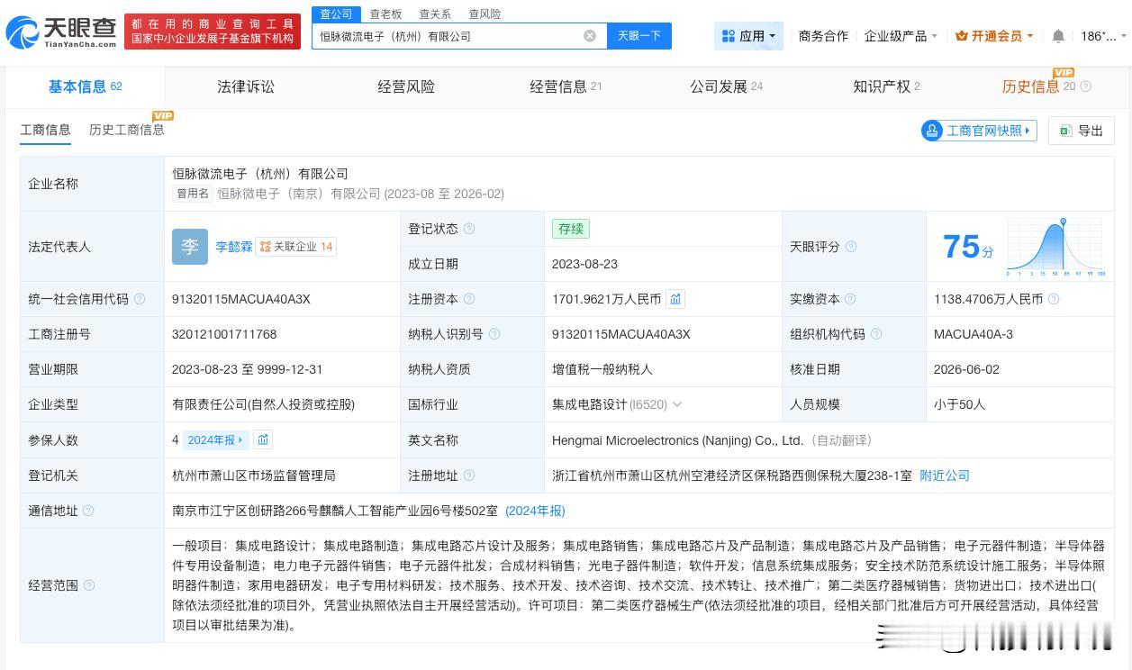Expand the 企业级产品 dropdown
The width and height of the screenshot is (1132, 670).
(901, 36)
